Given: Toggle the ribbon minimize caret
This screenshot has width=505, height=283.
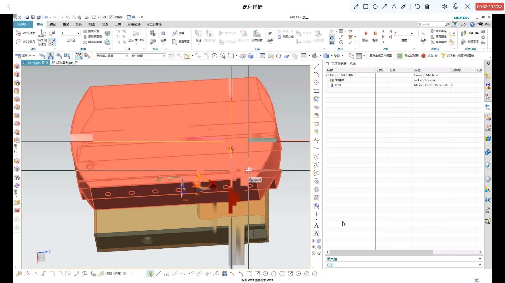Looking at the screenshot, I should pyautogui.click(x=464, y=24).
